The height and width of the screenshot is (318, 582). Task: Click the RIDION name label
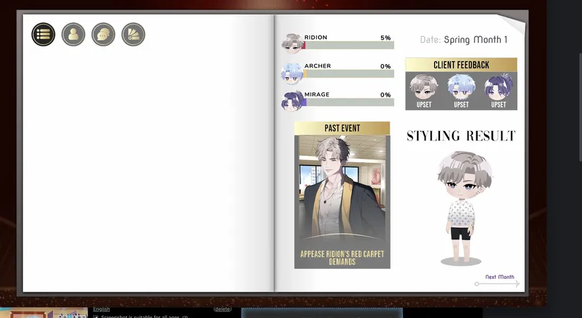pos(315,37)
